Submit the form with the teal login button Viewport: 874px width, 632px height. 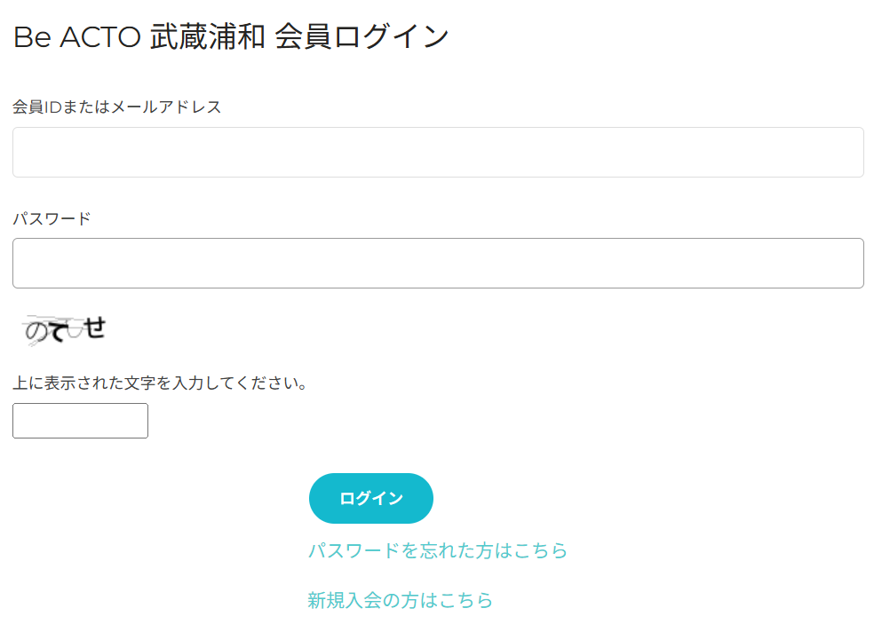(x=370, y=498)
